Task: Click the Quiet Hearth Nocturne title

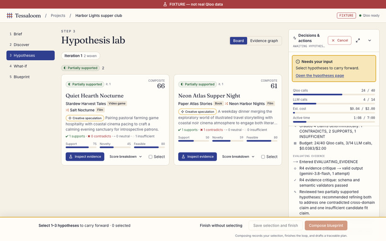Action: coord(94,96)
